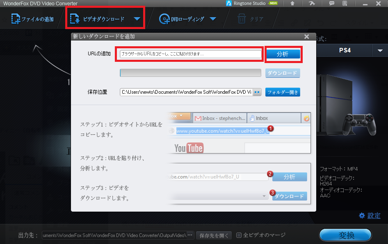Screen dimensions: 388x244
Task: Expand the PS4 output format dropdown
Action: pyautogui.click(x=380, y=50)
